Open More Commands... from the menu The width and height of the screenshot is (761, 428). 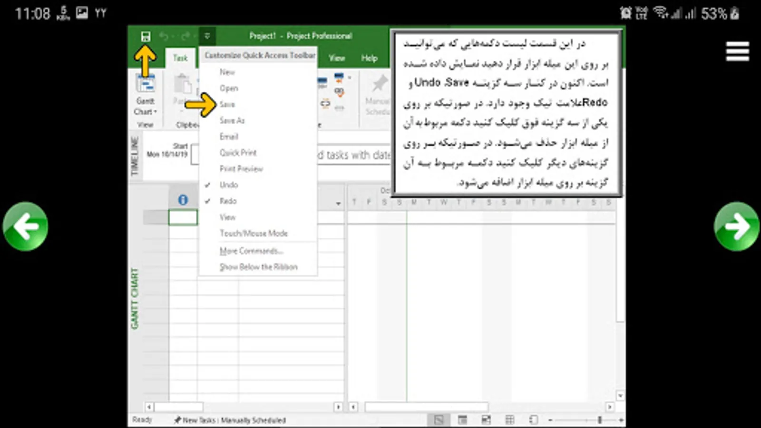point(251,251)
